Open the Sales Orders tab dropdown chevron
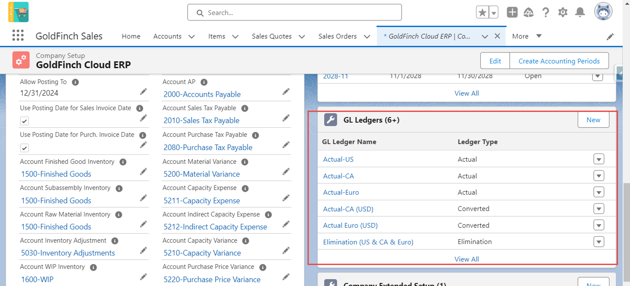This screenshot has height=286, width=630. [x=367, y=37]
